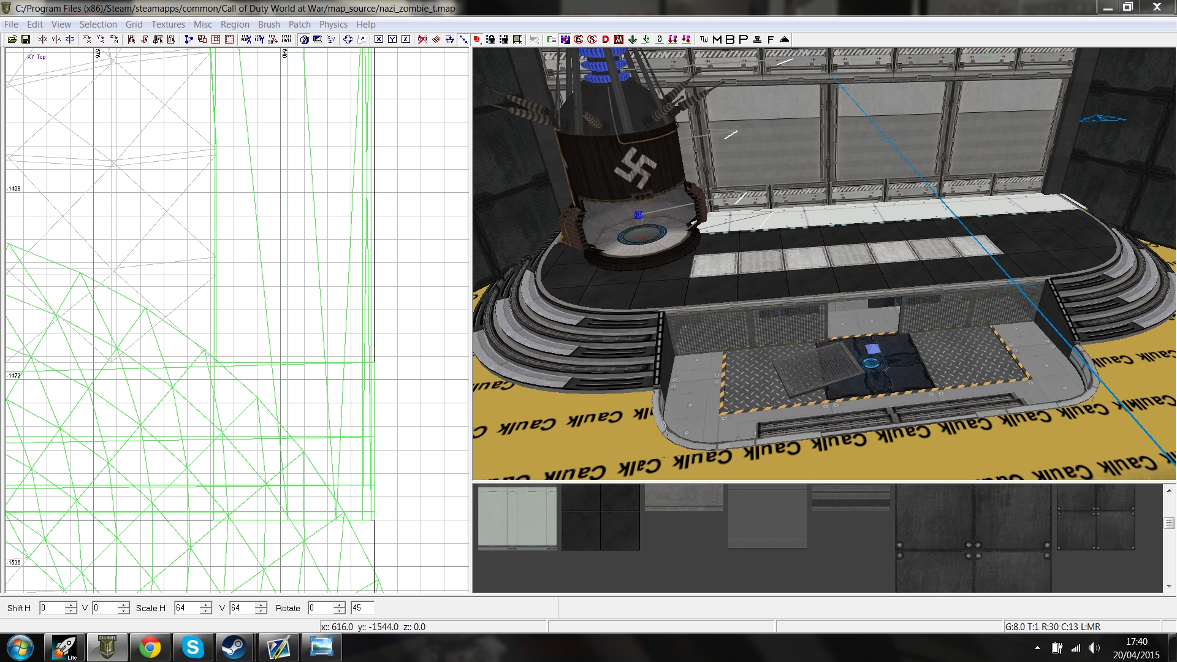Open the Patch menu
The image size is (1177, 662).
coord(300,25)
